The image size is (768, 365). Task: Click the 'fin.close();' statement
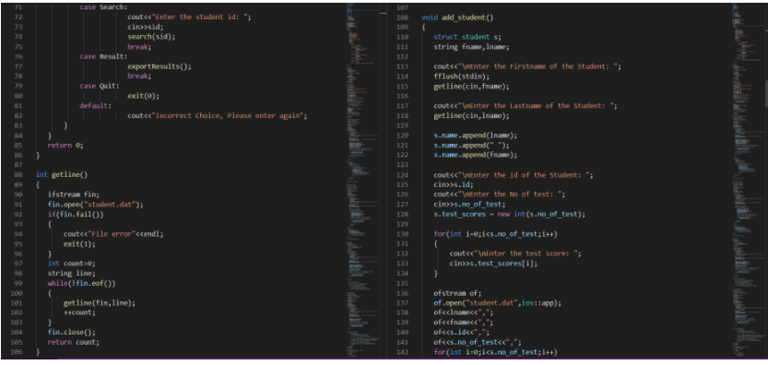[x=72, y=333]
